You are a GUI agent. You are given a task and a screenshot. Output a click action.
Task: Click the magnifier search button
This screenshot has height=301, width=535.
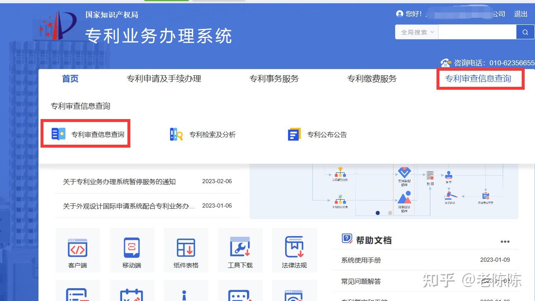coord(525,32)
